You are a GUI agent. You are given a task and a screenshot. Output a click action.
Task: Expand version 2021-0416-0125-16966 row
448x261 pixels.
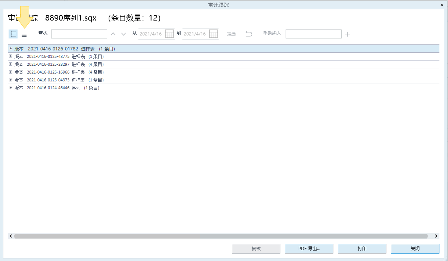(x=10, y=72)
